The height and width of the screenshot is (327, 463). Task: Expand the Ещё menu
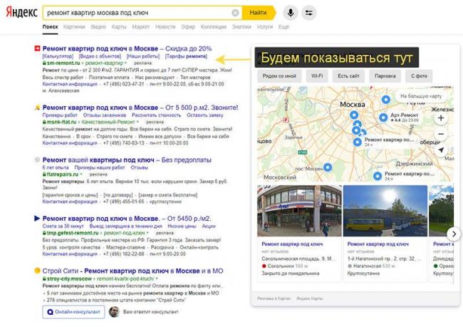click(283, 26)
